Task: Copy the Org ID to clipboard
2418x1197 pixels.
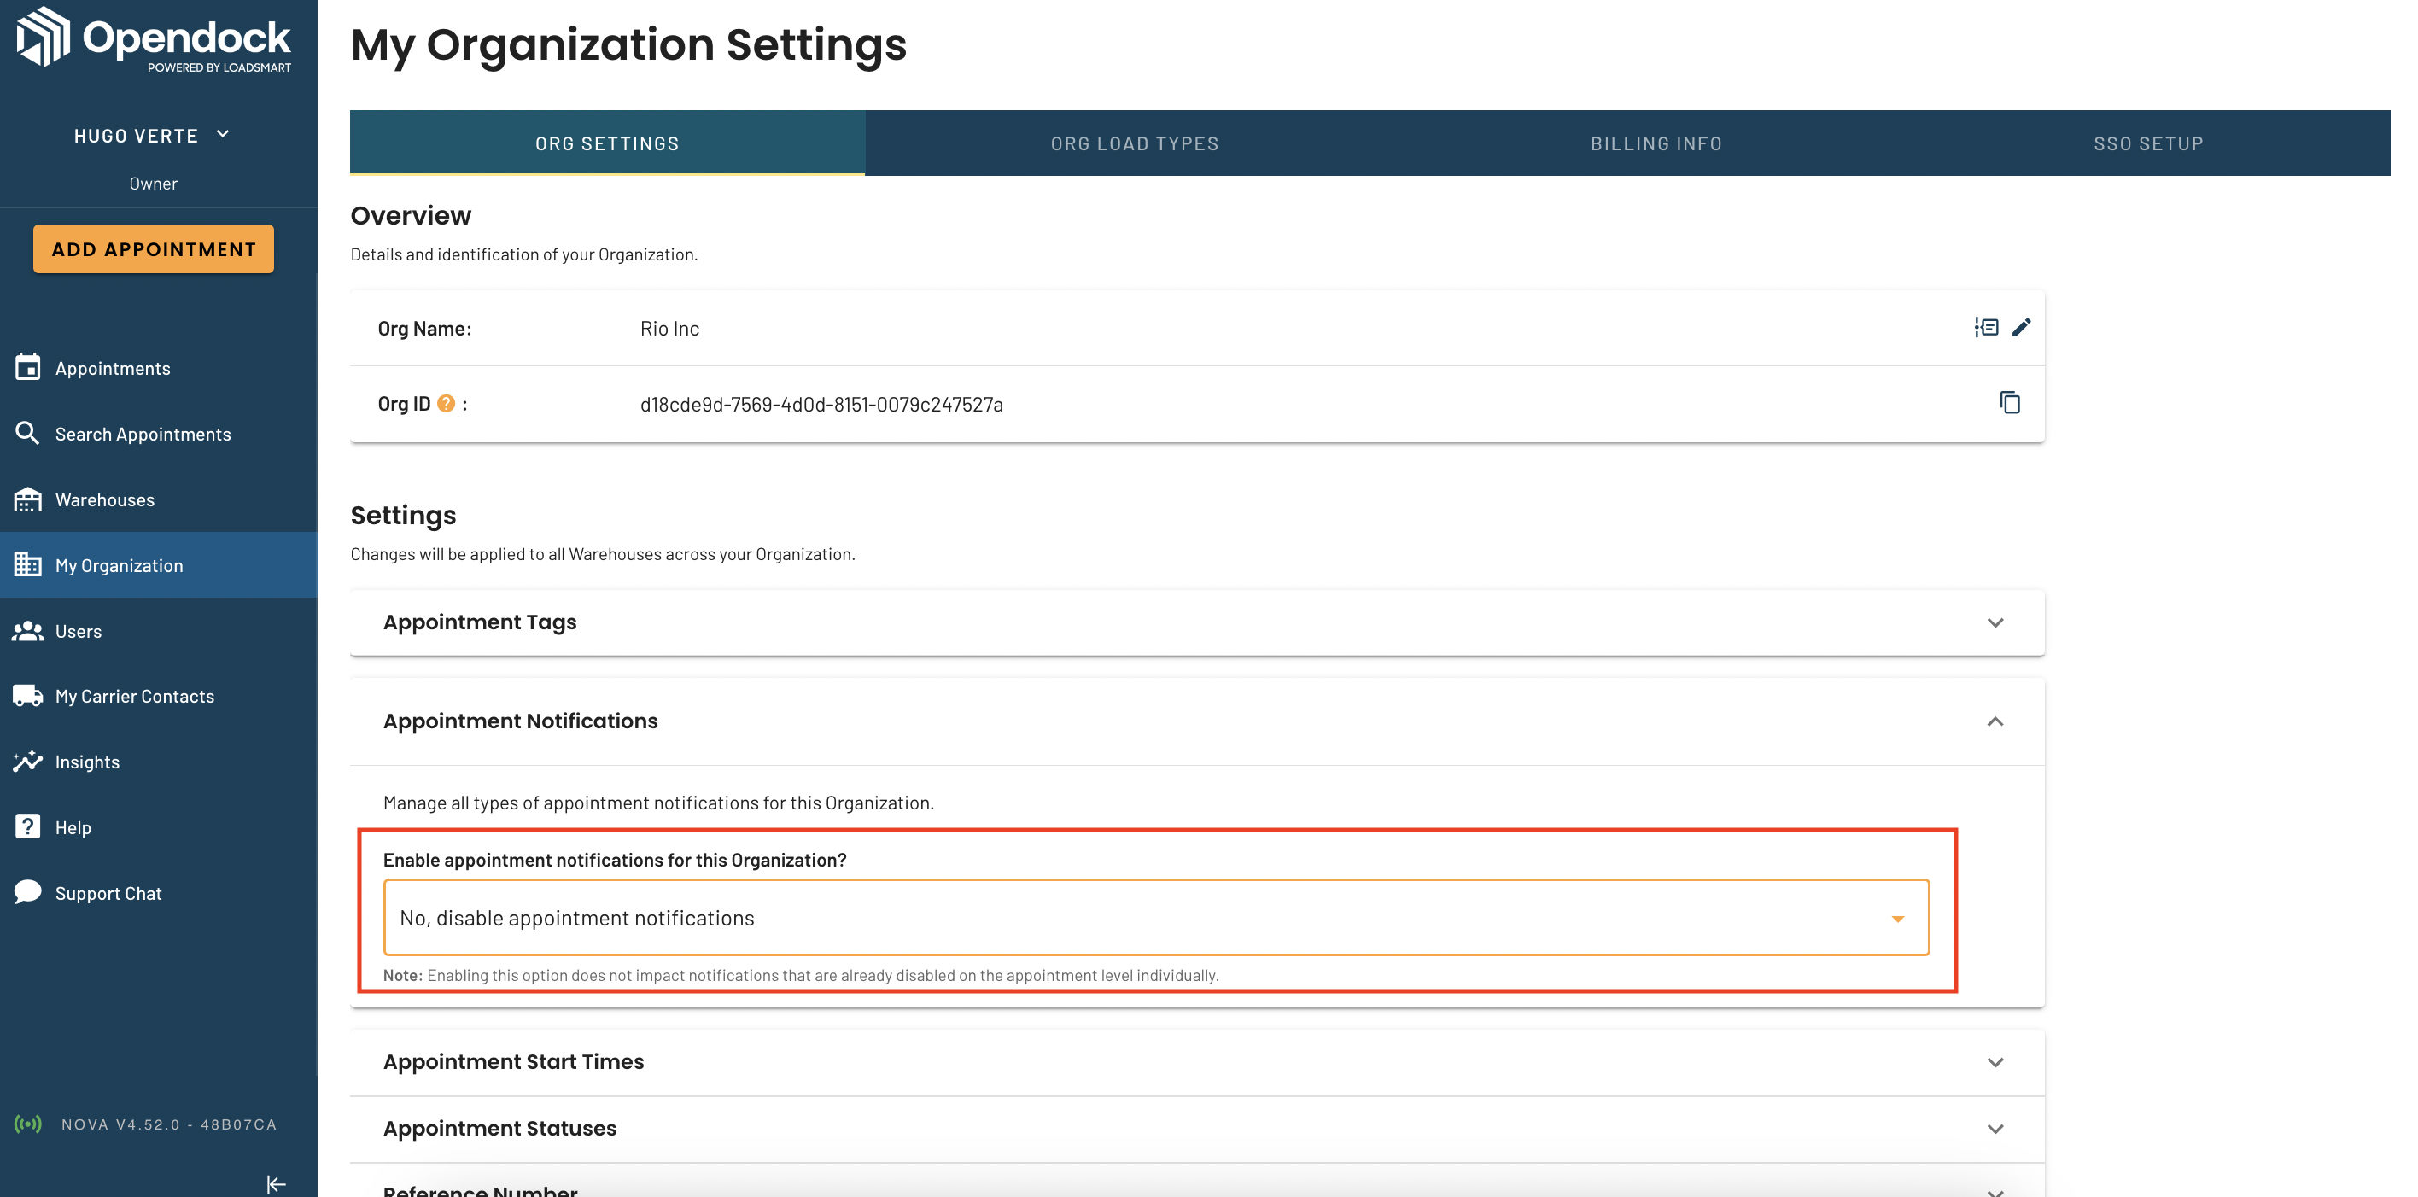Action: [x=2010, y=403]
